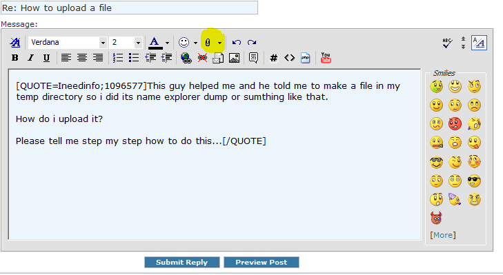Image resolution: width=503 pixels, height=275 pixels.
Task: Insert the zipped-mouth smiley
Action: (x=437, y=143)
